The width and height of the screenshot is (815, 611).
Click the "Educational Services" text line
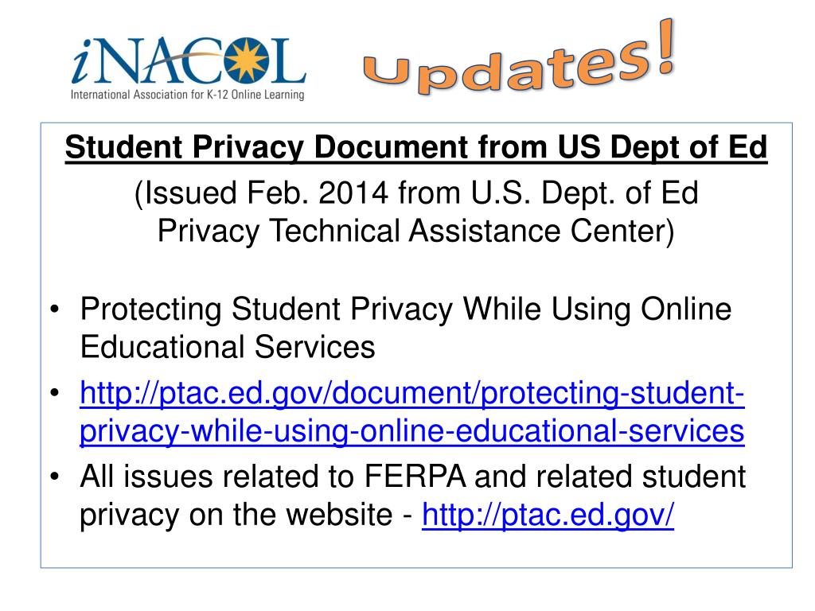coord(227,348)
